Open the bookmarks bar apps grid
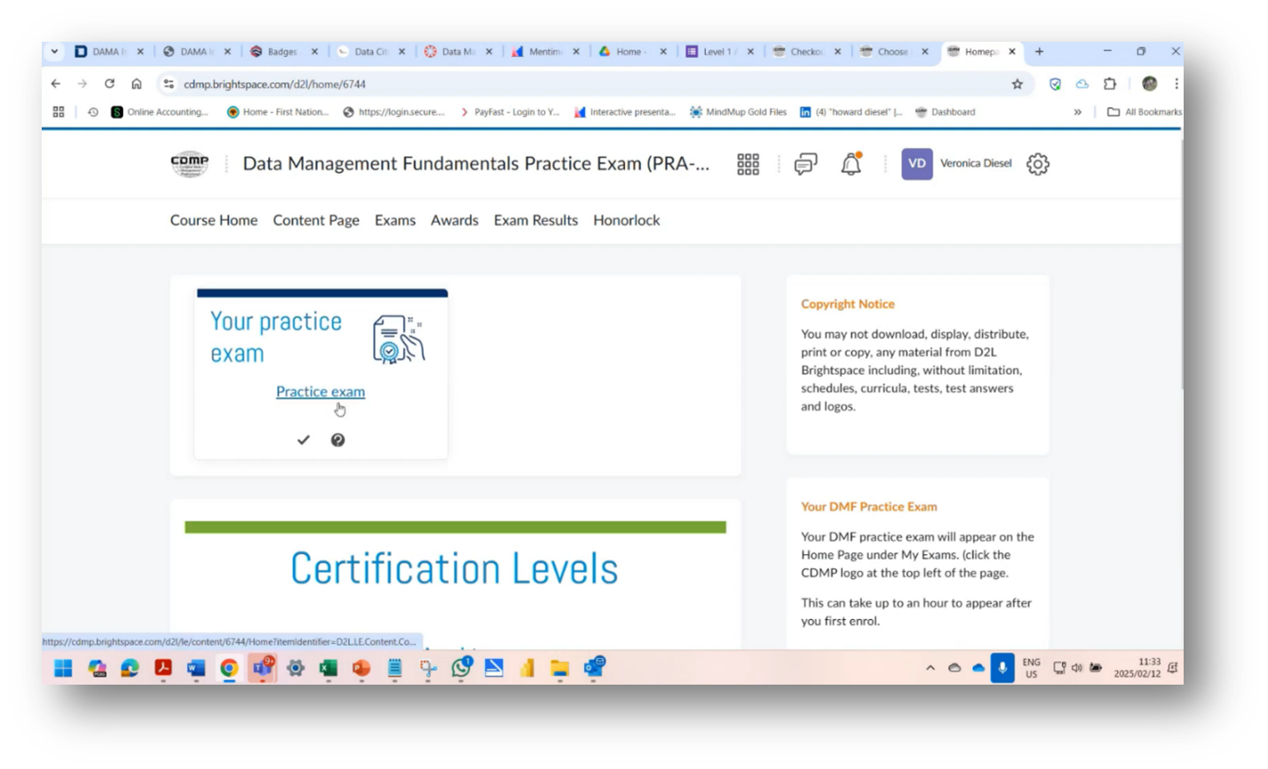This screenshot has width=1268, height=769. [x=59, y=112]
